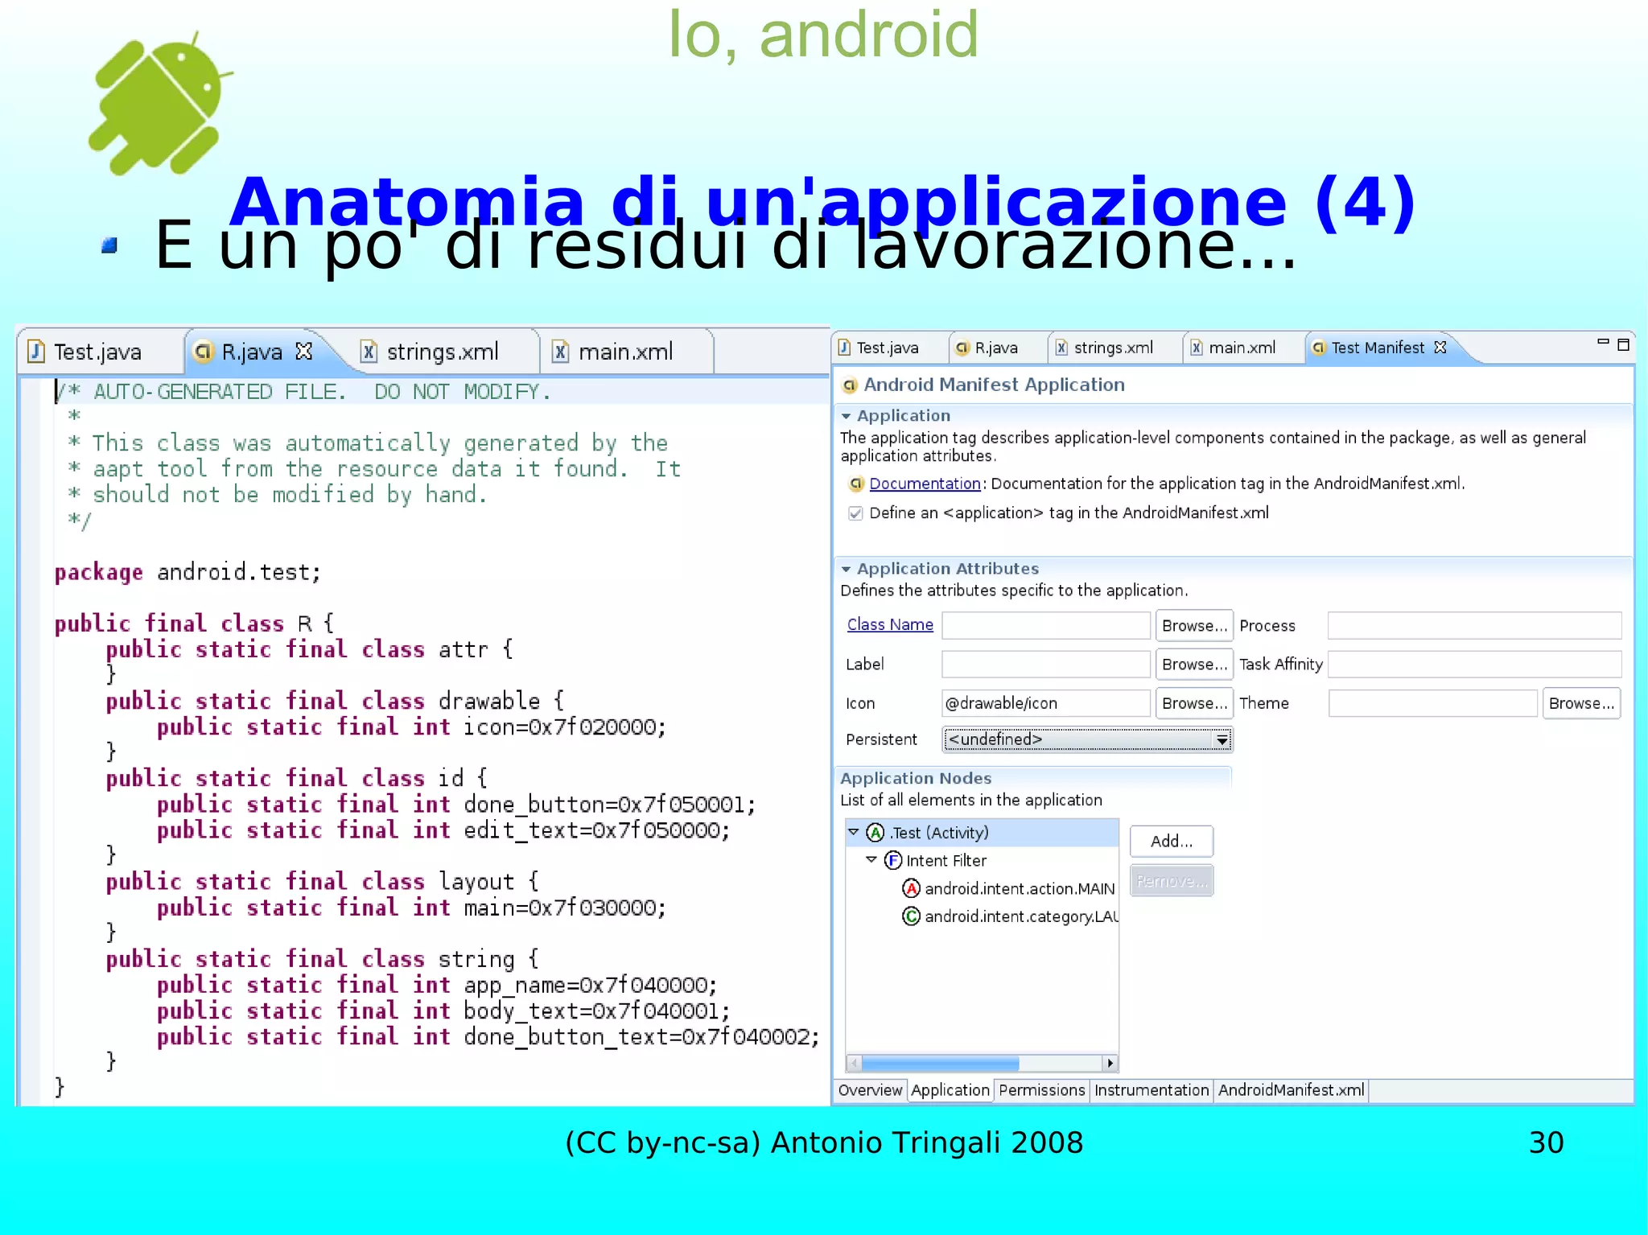
Task: Focus the Theme input field
Action: (x=1432, y=703)
